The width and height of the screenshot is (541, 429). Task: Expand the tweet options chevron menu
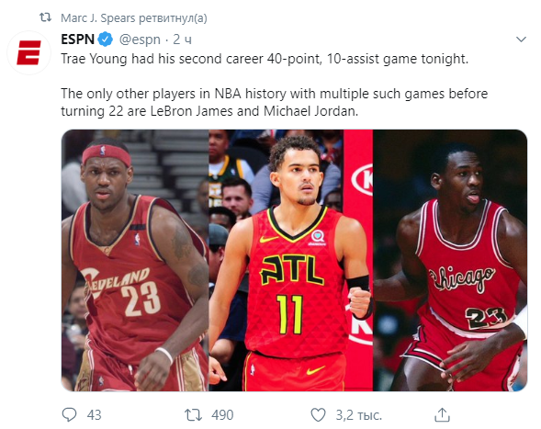521,40
